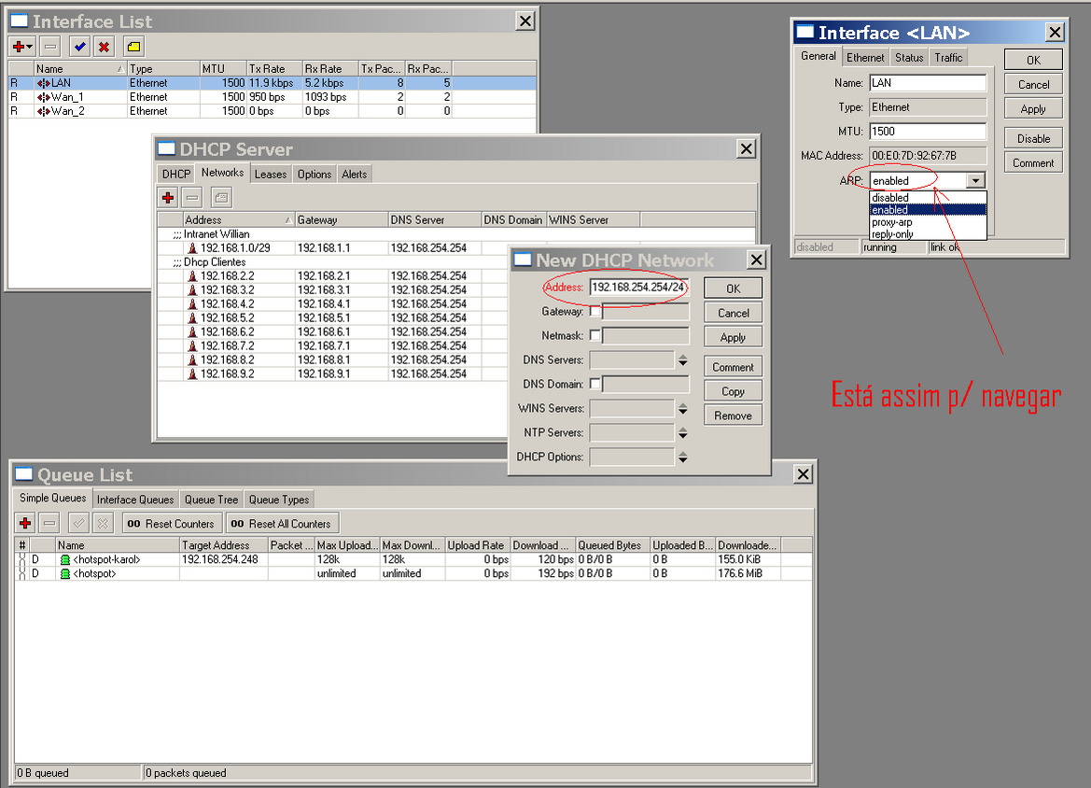
Task: Click the network icon of 192.168.1.0/29 row
Action: coord(193,247)
